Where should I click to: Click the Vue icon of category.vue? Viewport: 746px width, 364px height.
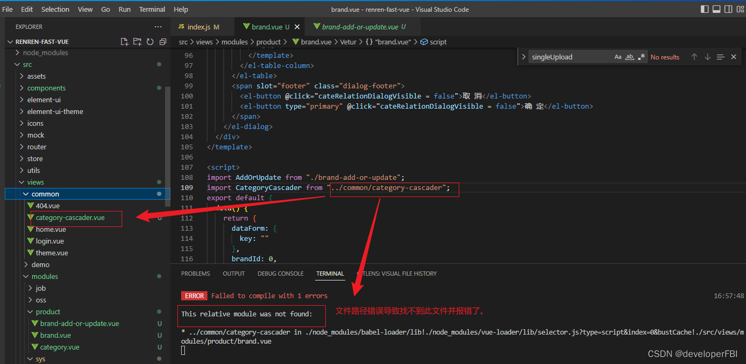coord(35,347)
